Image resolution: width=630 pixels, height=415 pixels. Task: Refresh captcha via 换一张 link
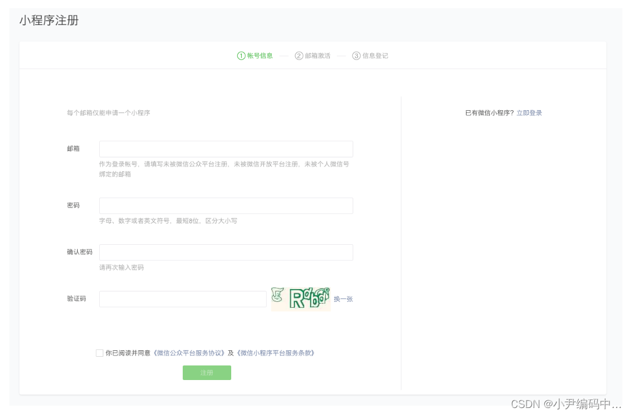click(343, 299)
